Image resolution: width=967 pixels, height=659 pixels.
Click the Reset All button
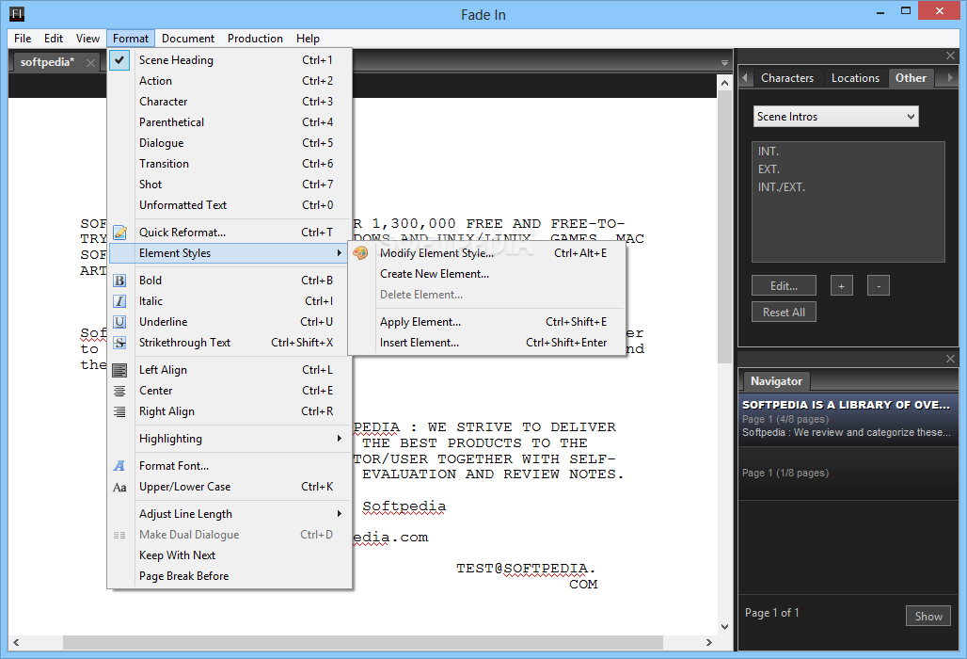[x=784, y=313]
